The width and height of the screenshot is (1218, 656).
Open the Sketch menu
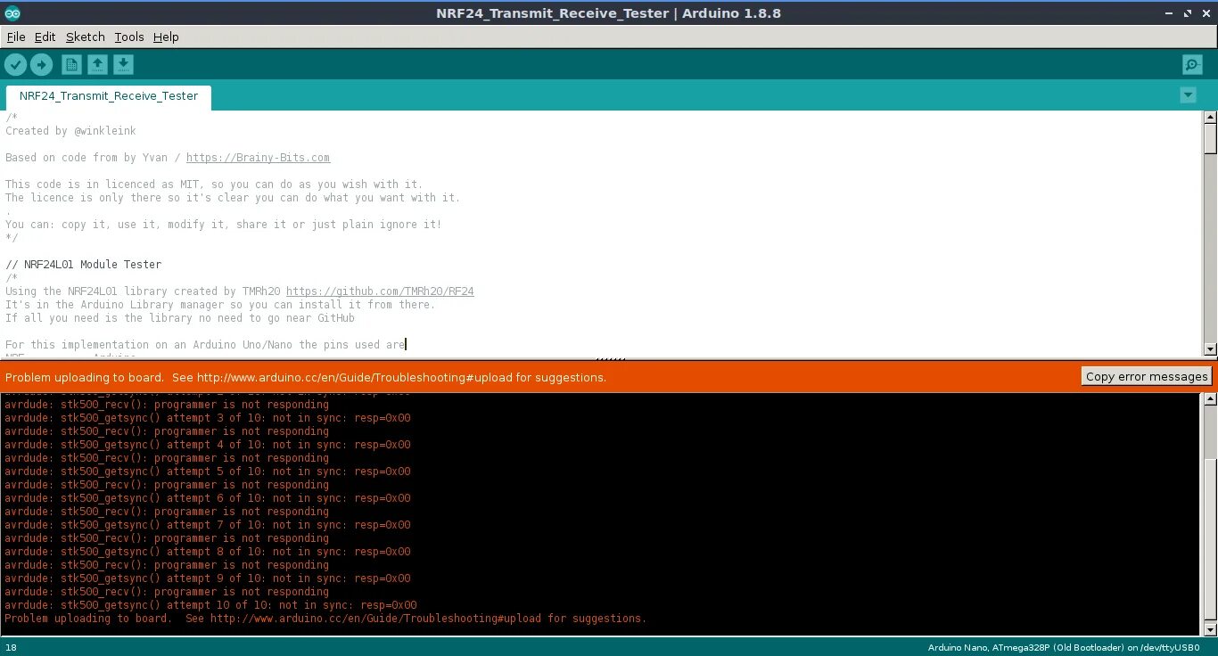pos(85,37)
